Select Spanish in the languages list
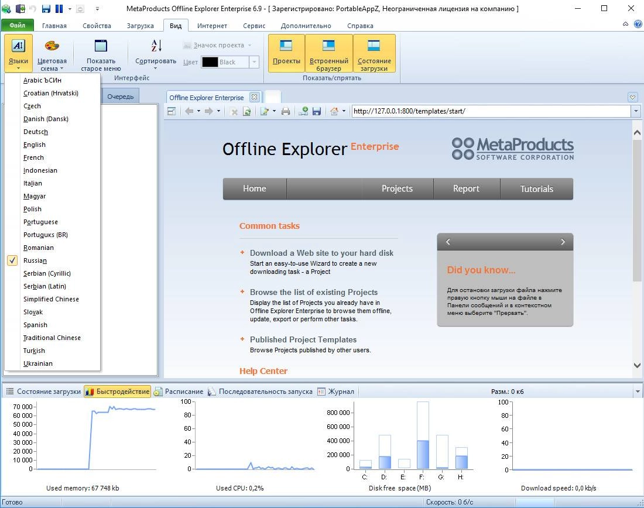 [53, 325]
